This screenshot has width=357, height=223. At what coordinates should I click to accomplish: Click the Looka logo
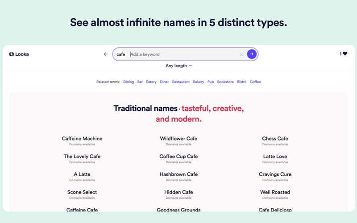click(x=19, y=54)
